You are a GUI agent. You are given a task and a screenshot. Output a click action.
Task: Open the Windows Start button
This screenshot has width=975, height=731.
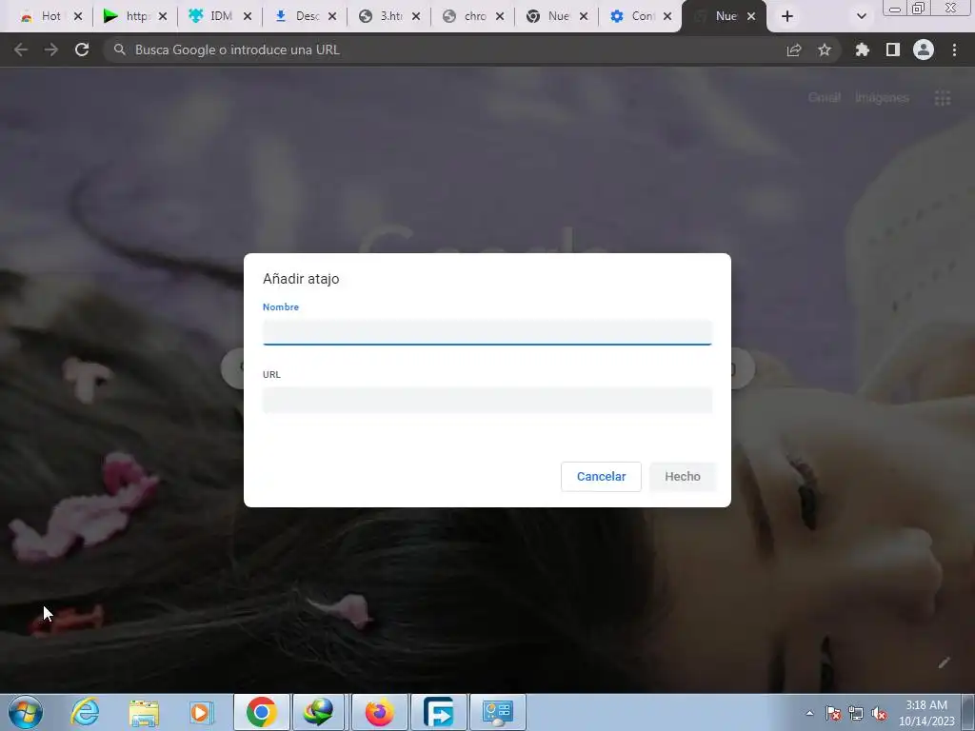click(x=26, y=712)
